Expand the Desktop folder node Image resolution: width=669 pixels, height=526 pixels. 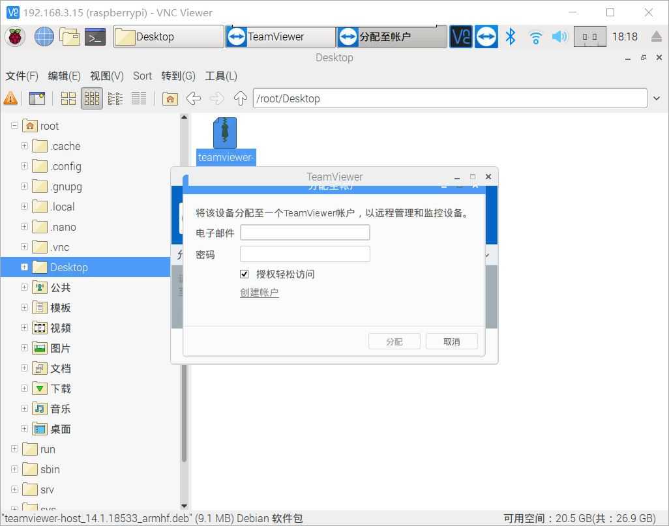pyautogui.click(x=24, y=267)
